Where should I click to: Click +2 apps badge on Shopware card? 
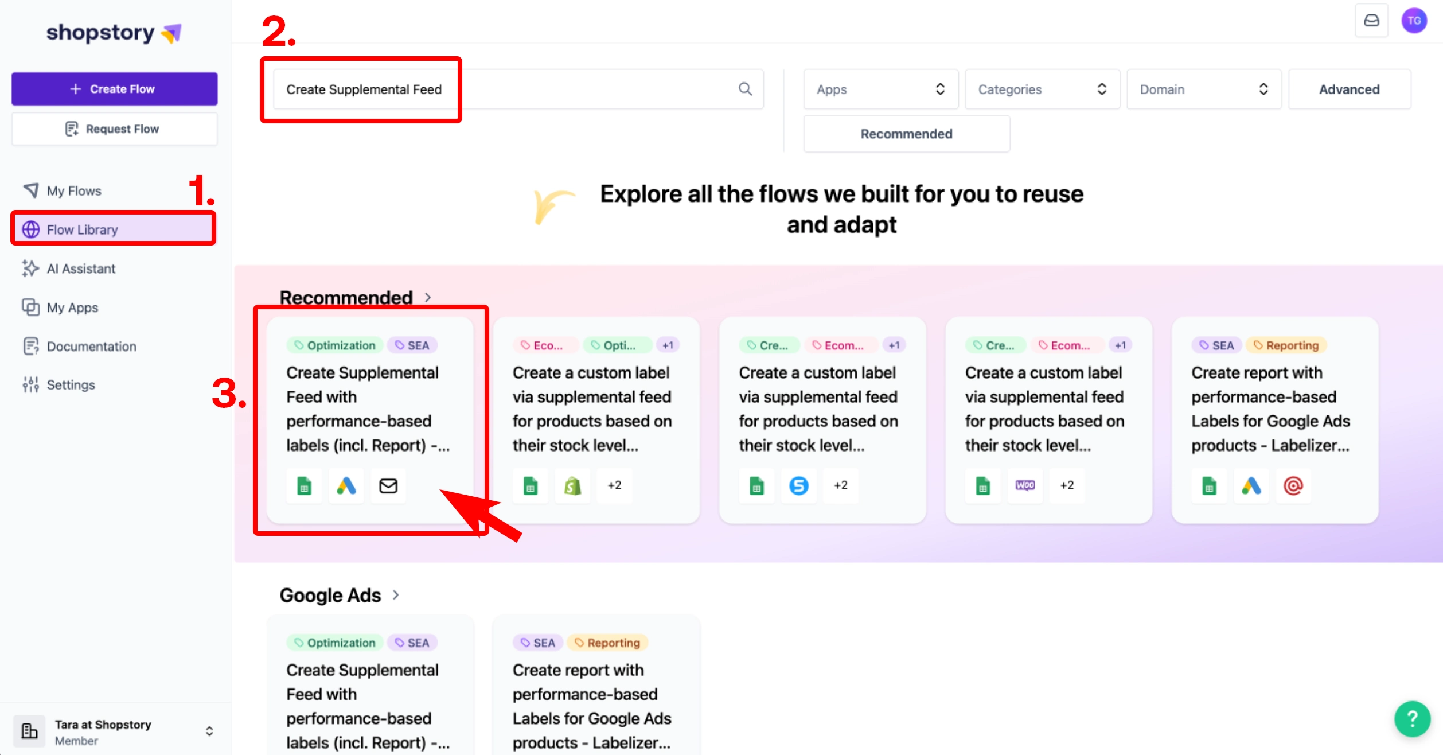(840, 485)
